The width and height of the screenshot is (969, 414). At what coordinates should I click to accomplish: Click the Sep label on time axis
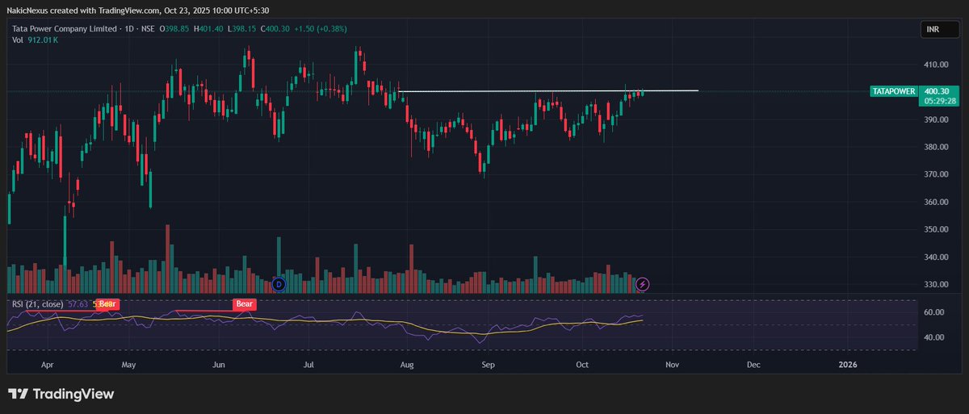487,365
